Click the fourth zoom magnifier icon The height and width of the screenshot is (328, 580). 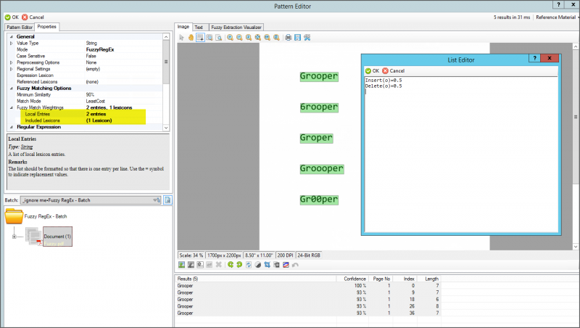click(258, 38)
